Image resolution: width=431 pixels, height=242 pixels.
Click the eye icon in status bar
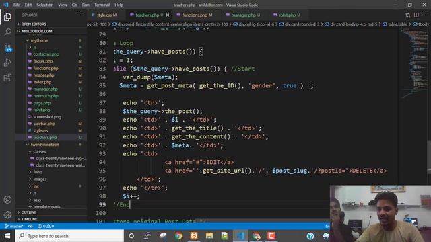click(x=30, y=226)
